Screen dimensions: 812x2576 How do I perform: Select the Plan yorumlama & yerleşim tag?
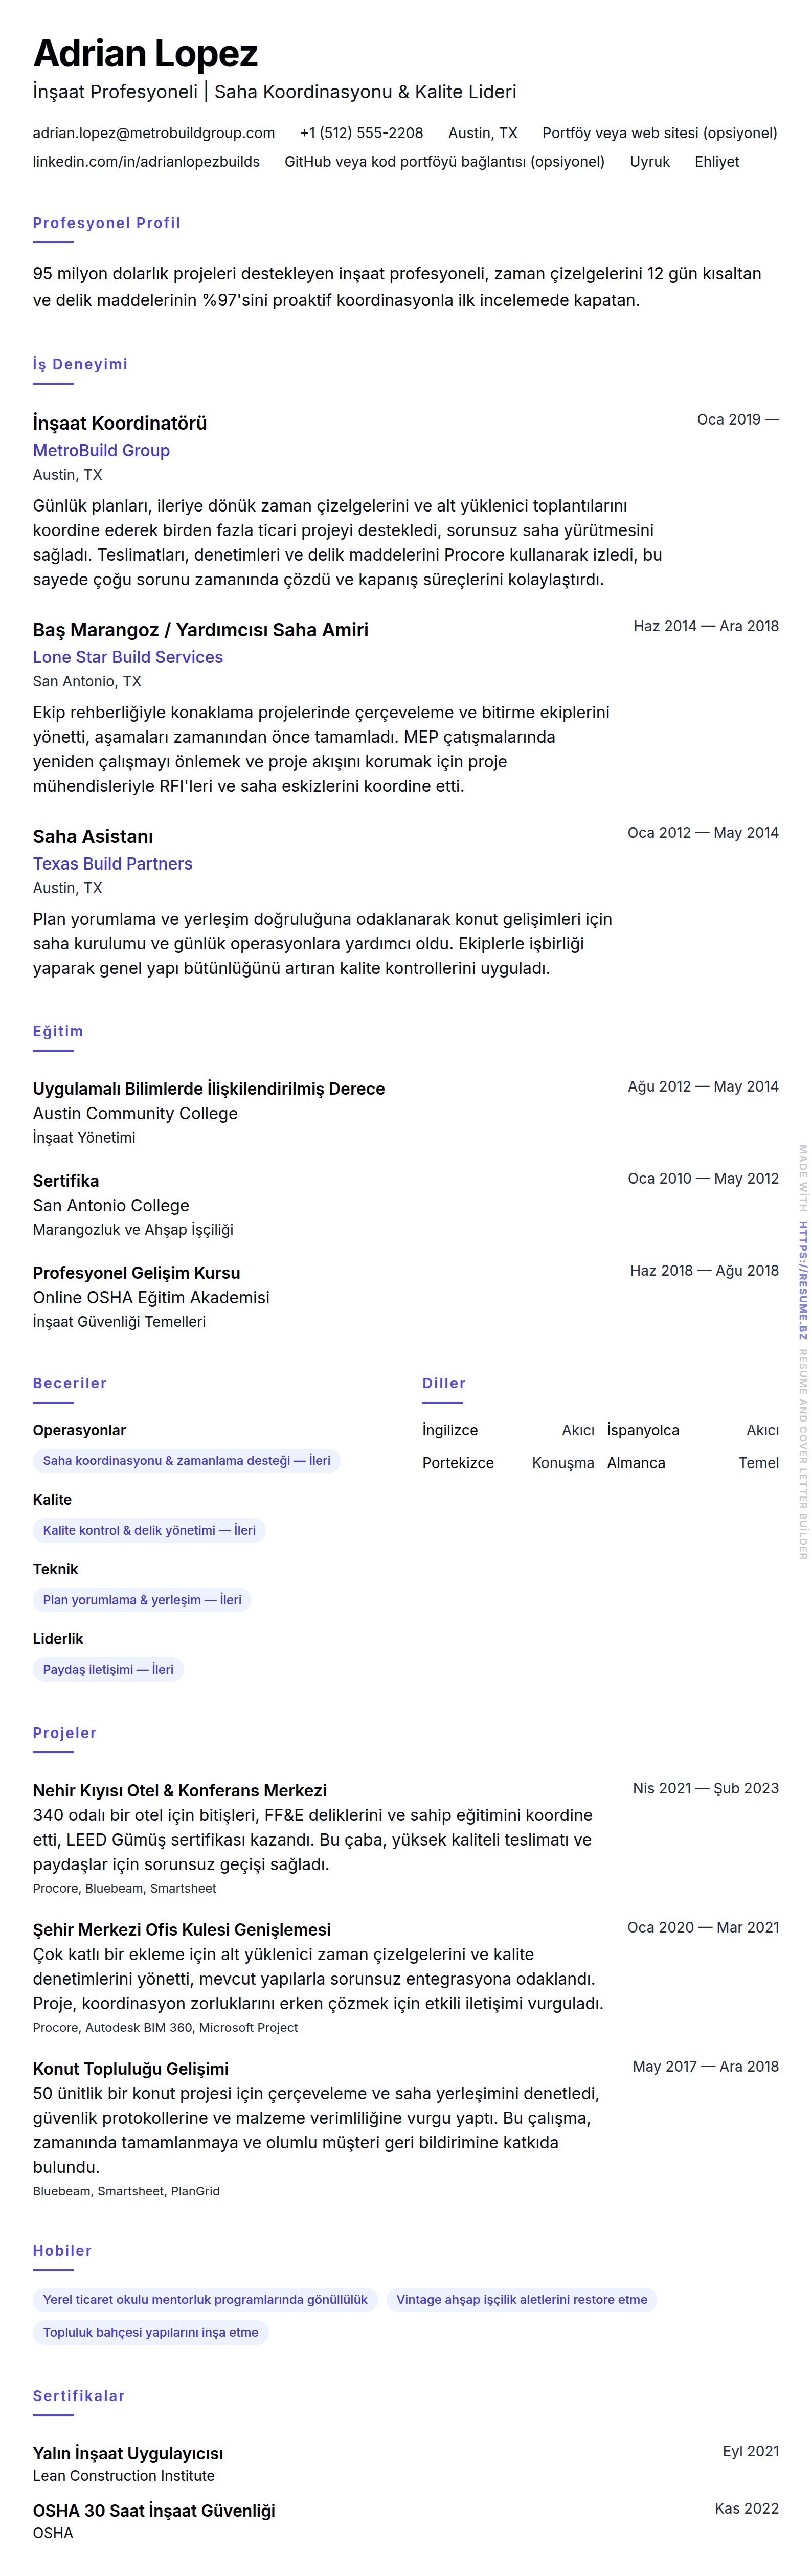(x=142, y=1600)
